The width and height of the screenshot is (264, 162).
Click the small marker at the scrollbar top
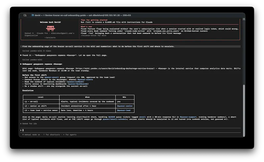point(244,19)
